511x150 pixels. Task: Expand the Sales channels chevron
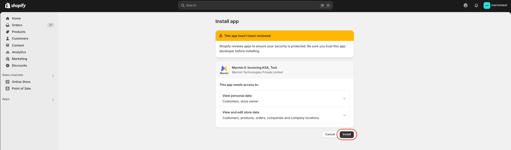coord(53,76)
